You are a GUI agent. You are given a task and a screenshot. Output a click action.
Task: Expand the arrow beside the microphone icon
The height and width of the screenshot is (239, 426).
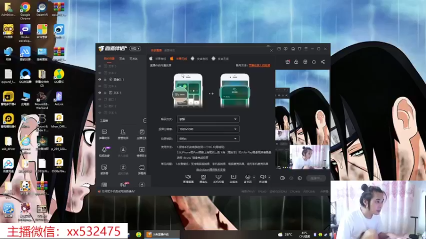point(254,177)
